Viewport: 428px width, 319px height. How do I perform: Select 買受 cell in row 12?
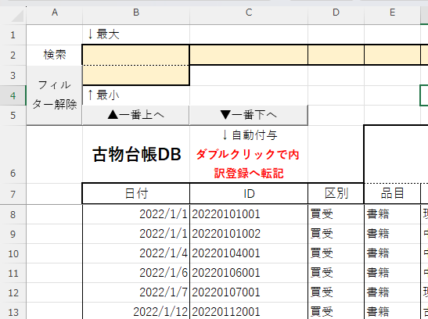[336, 292]
